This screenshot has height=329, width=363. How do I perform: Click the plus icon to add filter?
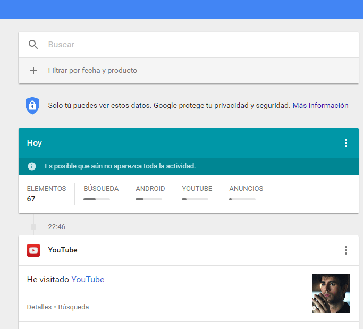(x=33, y=71)
